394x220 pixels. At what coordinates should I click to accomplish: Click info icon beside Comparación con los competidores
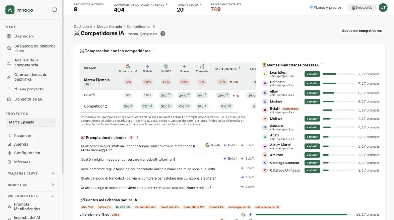click(x=153, y=50)
